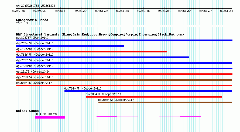This screenshot has width=240, height=132.
Task: Click the esv29173 (Conrad2009) label
Action: point(33,72)
